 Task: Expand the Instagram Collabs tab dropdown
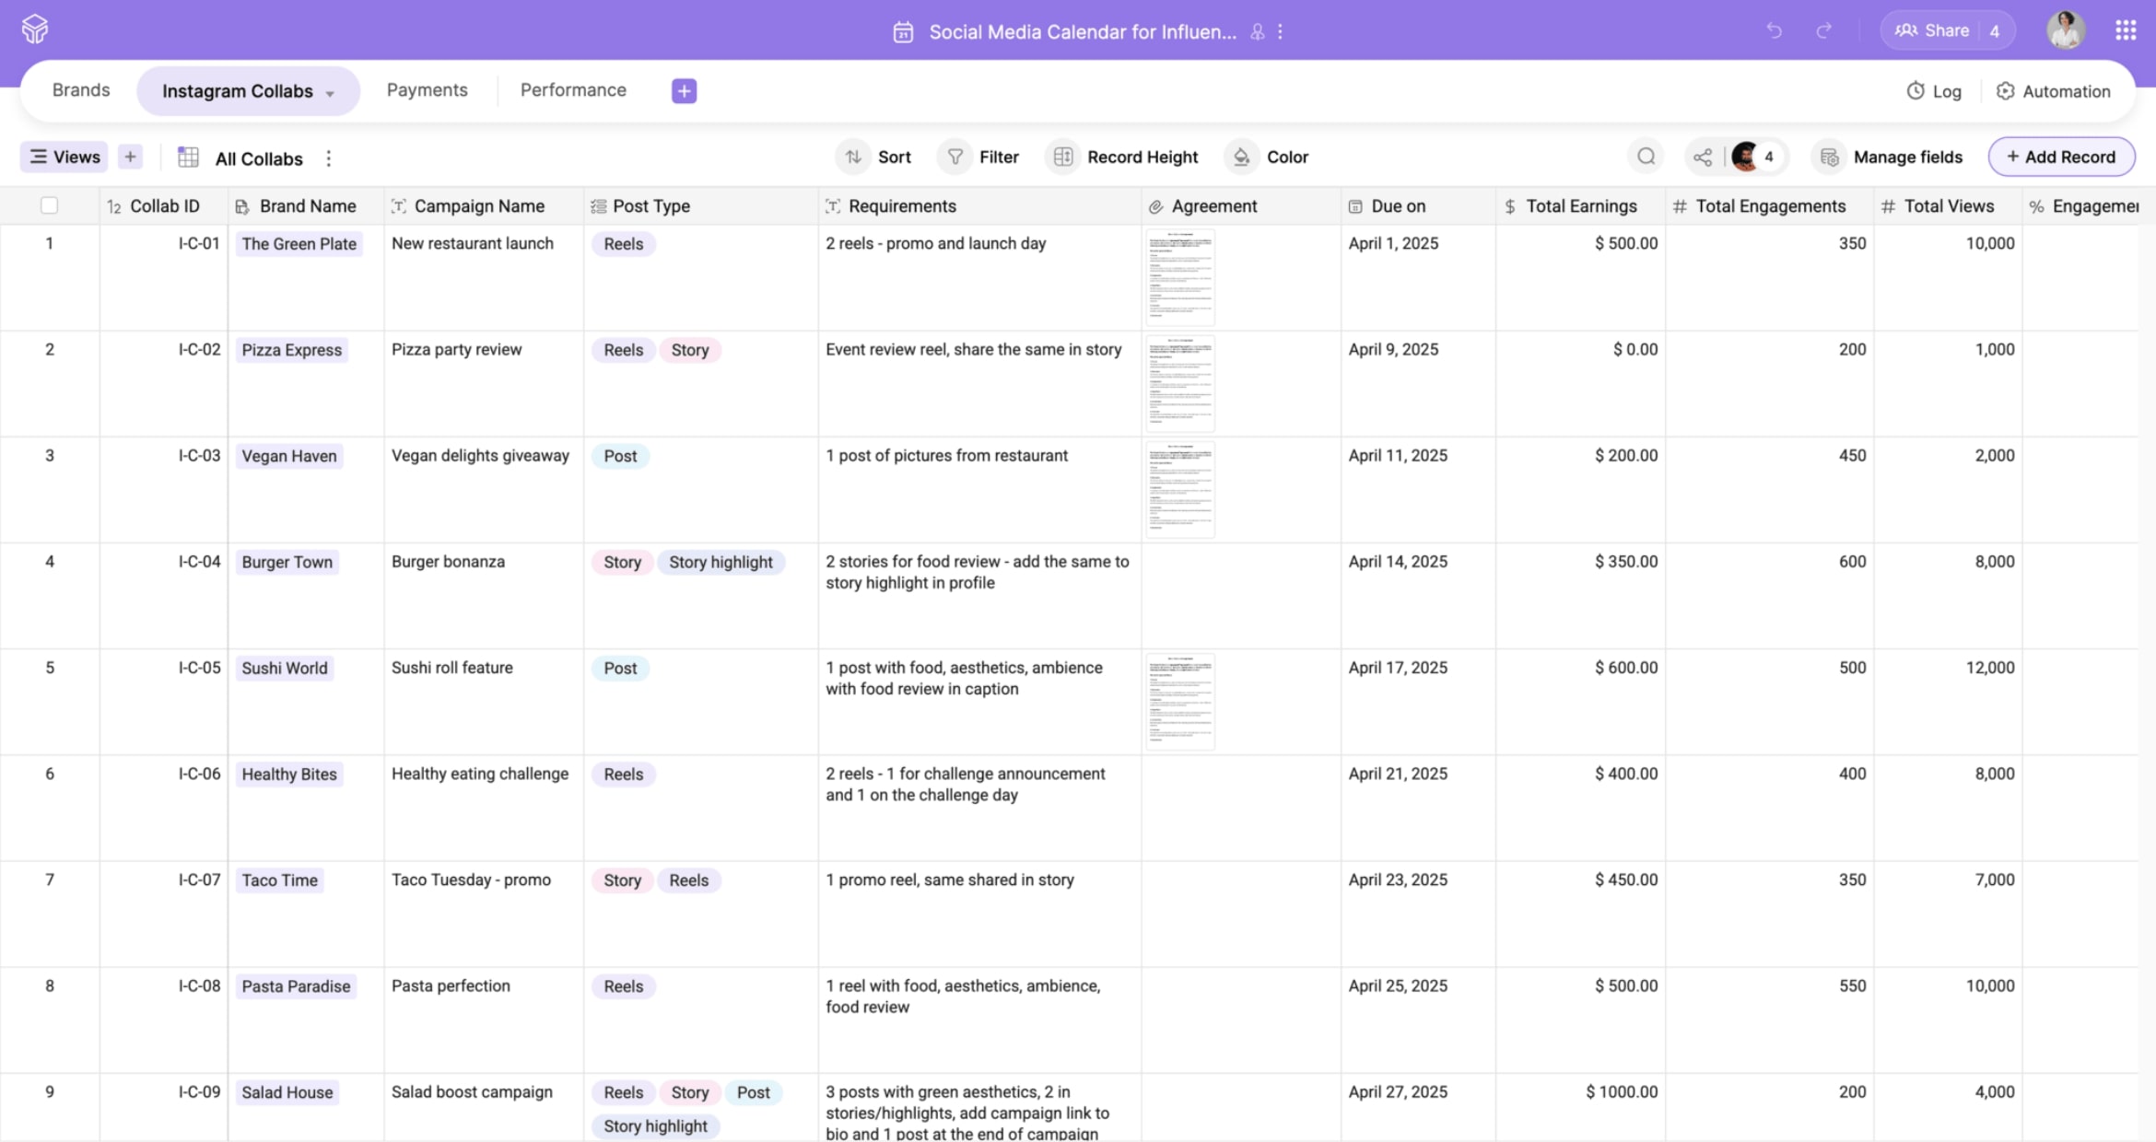(330, 93)
